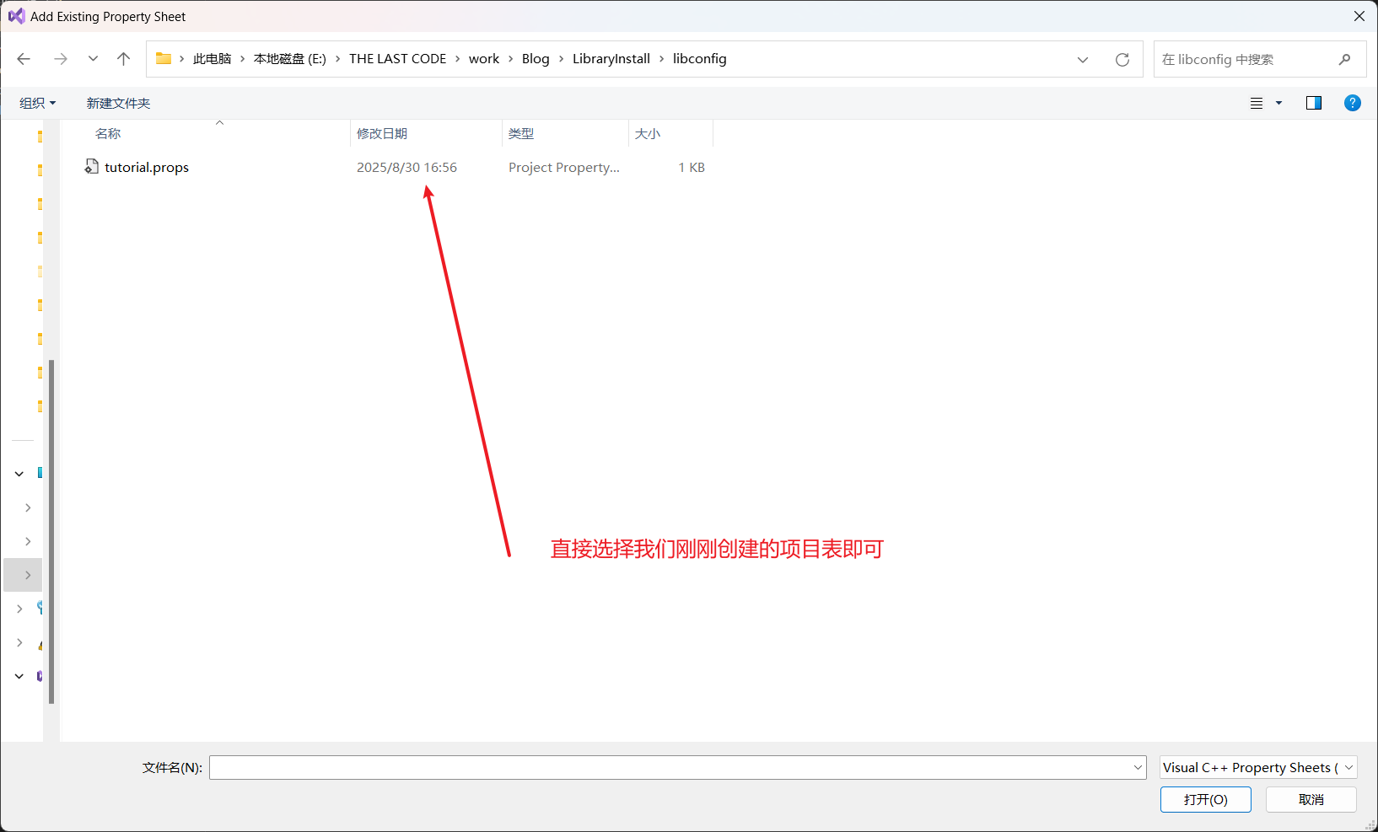
Task: Toggle the preview pane
Action: [1314, 103]
